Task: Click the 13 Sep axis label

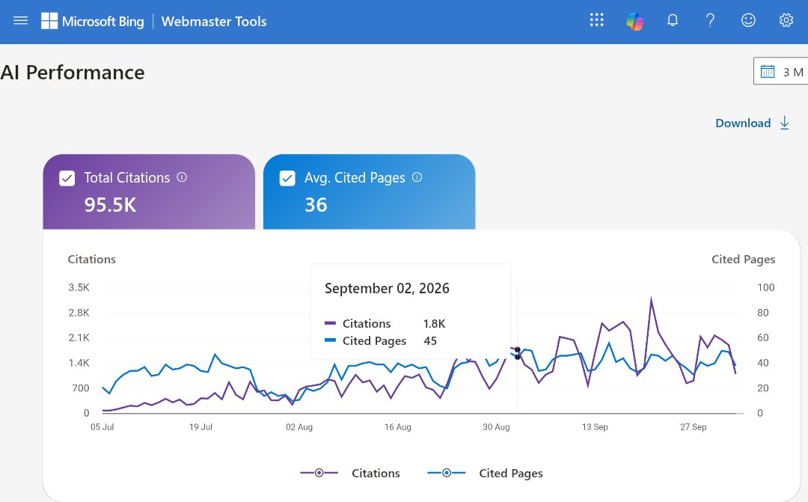Action: click(595, 426)
